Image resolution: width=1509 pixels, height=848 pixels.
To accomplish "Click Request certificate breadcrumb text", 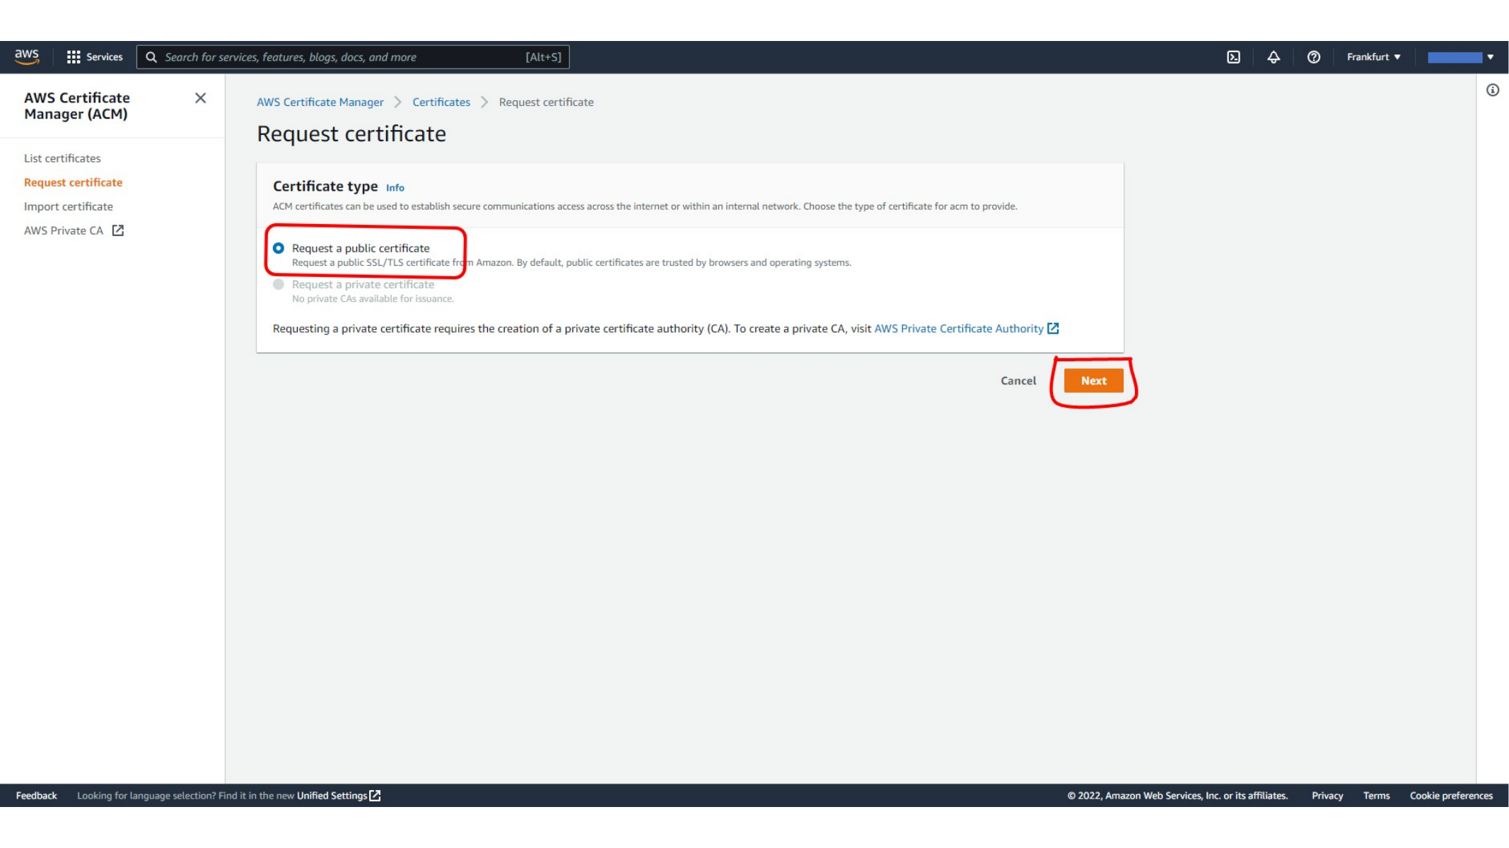I will [547, 102].
